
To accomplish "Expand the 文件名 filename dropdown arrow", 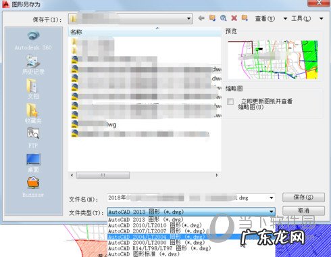I will coord(272,198).
